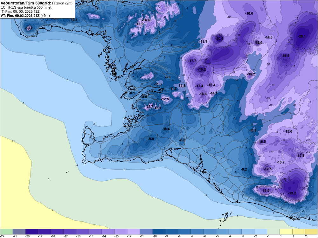Click the -12.3 temperature label
Screen dimensions: 318x238
click(181, 86)
